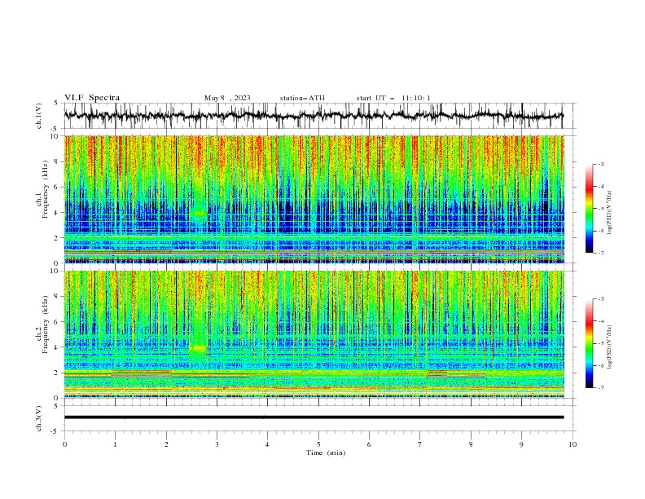This screenshot has width=645, height=499.
Task: Select the ch.1 colorbar "log(PSD)(V²/Hz)" label
Action: (x=611, y=213)
